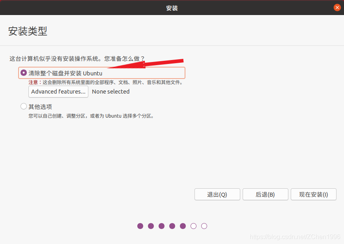The image size is (344, 244).
Task: Click the 退出(Q) quit button
Action: pos(217,194)
